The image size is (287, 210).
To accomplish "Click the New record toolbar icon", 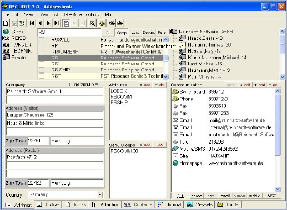I will [6, 23].
